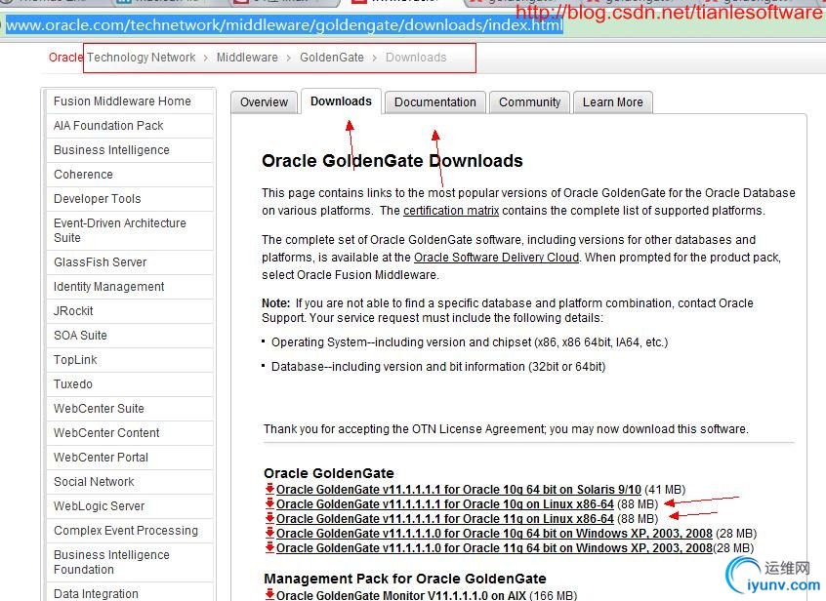Open Identity Management sidebar item

[x=130, y=287]
